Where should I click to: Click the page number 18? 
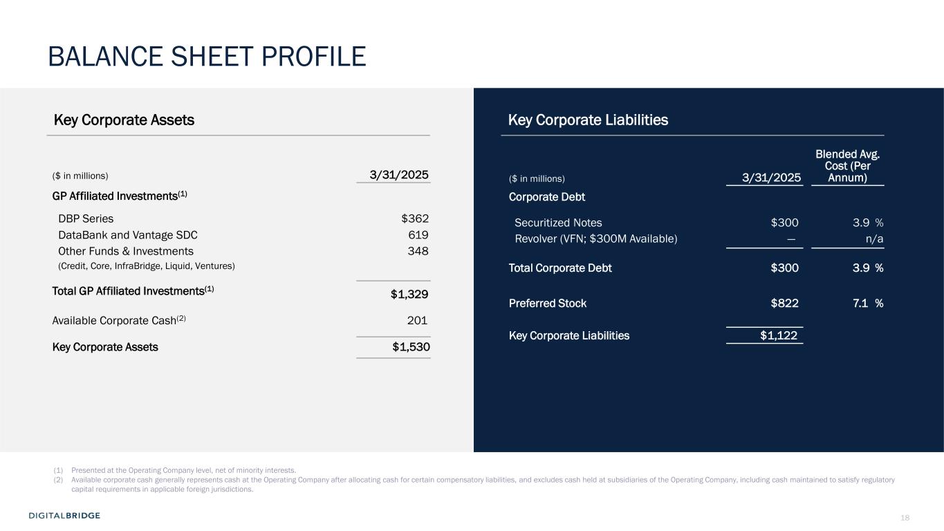[905, 518]
